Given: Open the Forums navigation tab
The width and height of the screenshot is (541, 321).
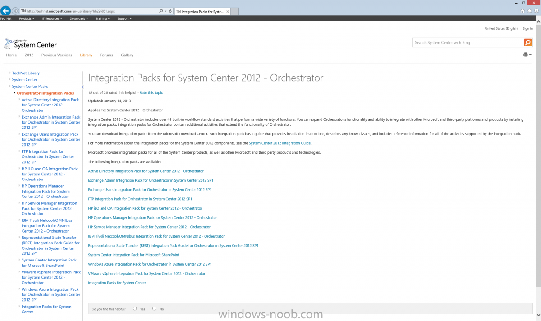Looking at the screenshot, I should 106,55.
